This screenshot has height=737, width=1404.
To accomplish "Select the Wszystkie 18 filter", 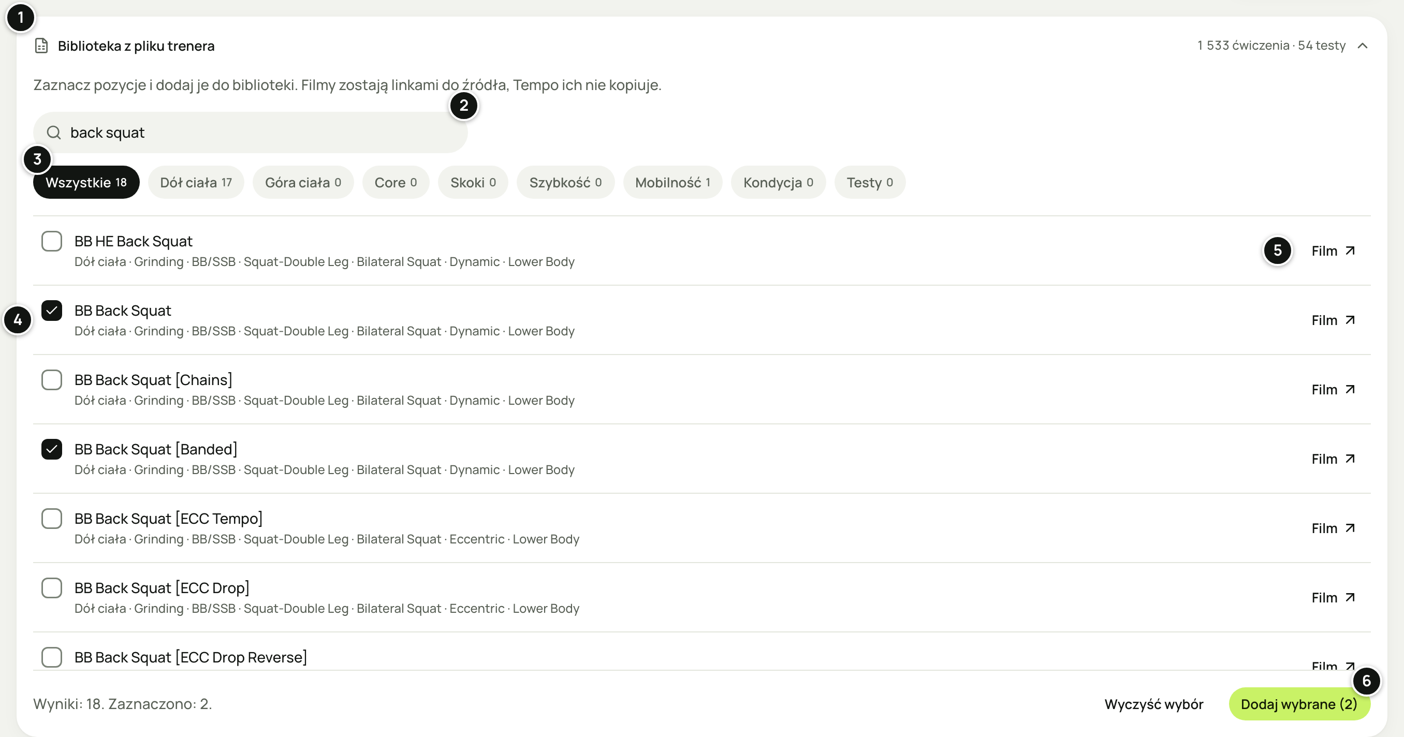I will [x=86, y=183].
